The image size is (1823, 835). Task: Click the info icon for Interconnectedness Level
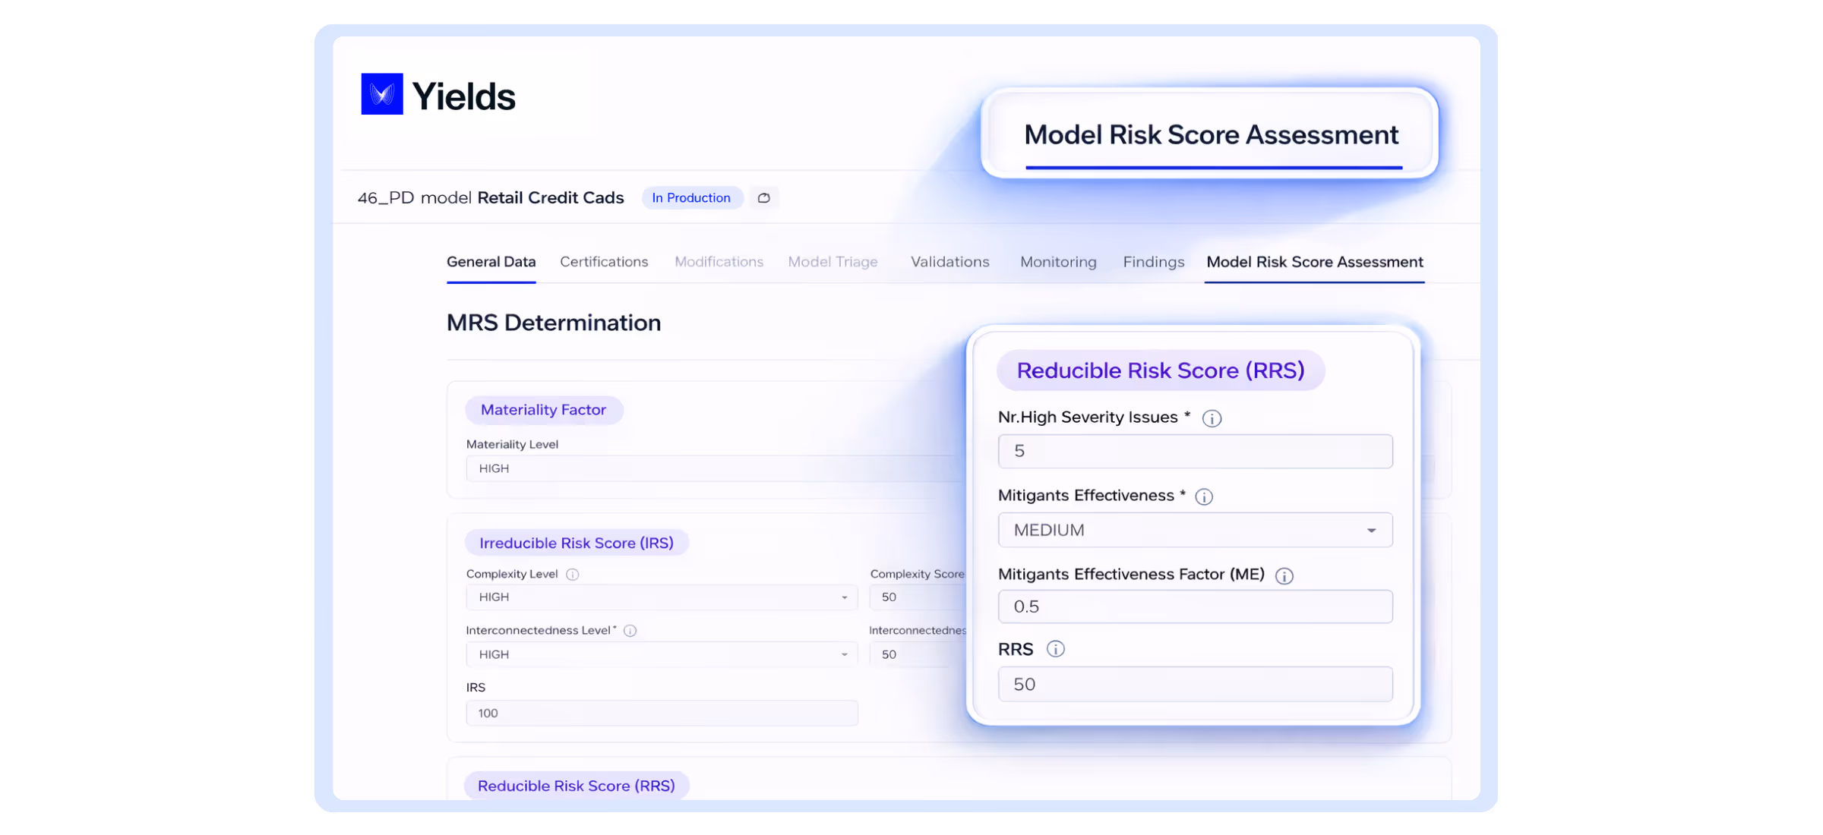tap(631, 630)
